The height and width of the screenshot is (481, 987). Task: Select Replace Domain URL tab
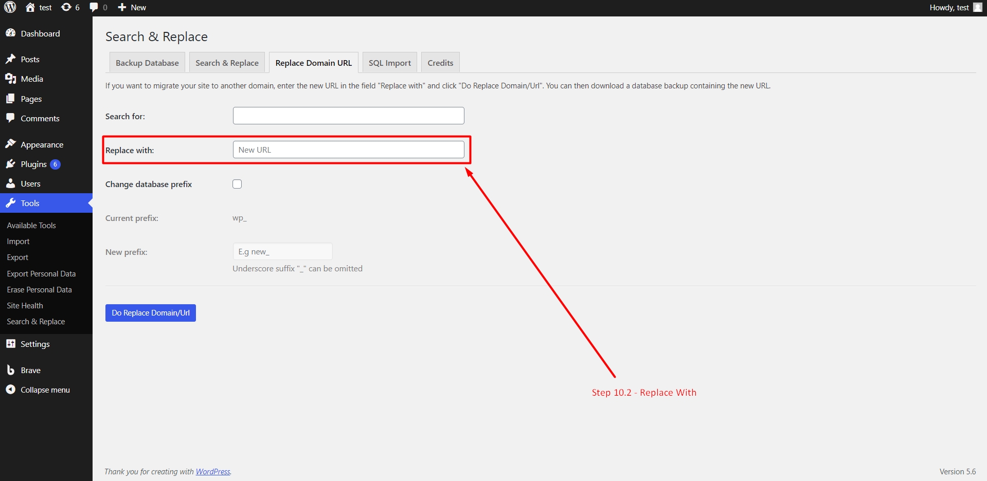pyautogui.click(x=314, y=63)
